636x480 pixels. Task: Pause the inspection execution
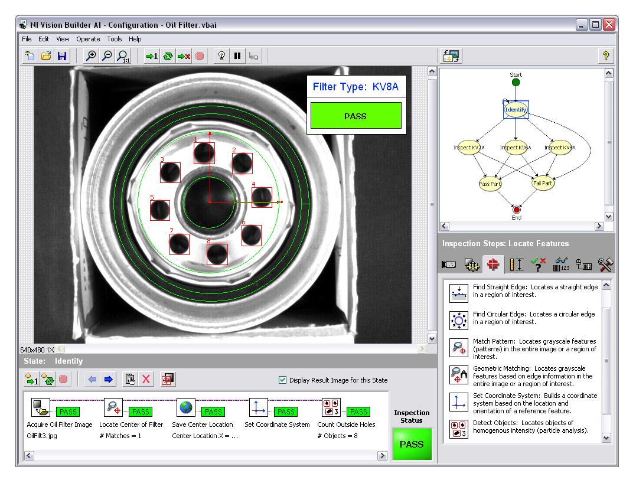[x=237, y=56]
